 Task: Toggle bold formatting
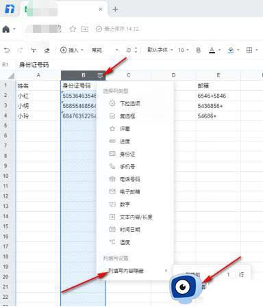(199, 50)
